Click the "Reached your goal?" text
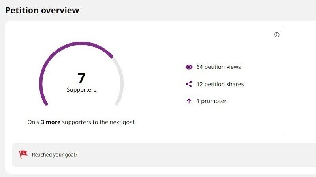316x177 pixels. pos(55,155)
